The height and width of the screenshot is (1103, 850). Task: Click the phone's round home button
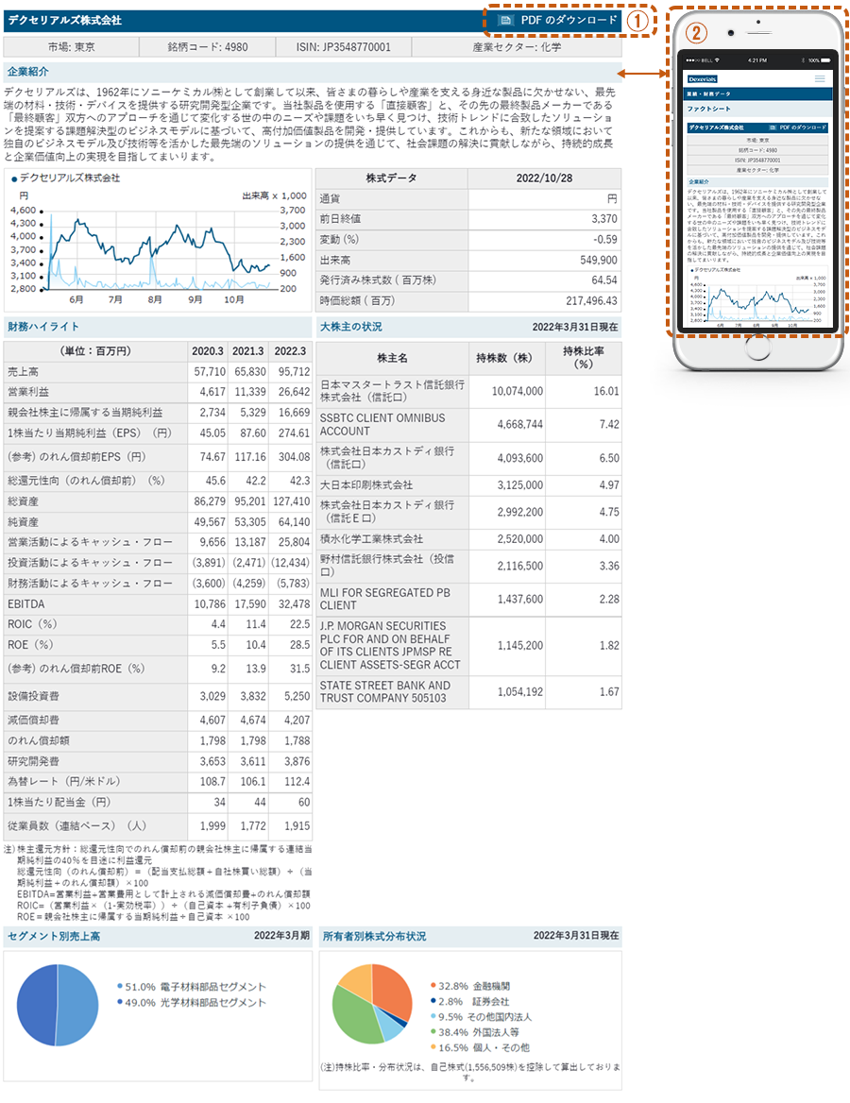(x=757, y=347)
